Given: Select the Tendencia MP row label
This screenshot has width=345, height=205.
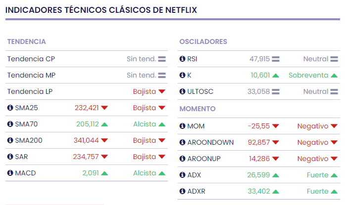Looking at the screenshot, I should pos(31,75).
